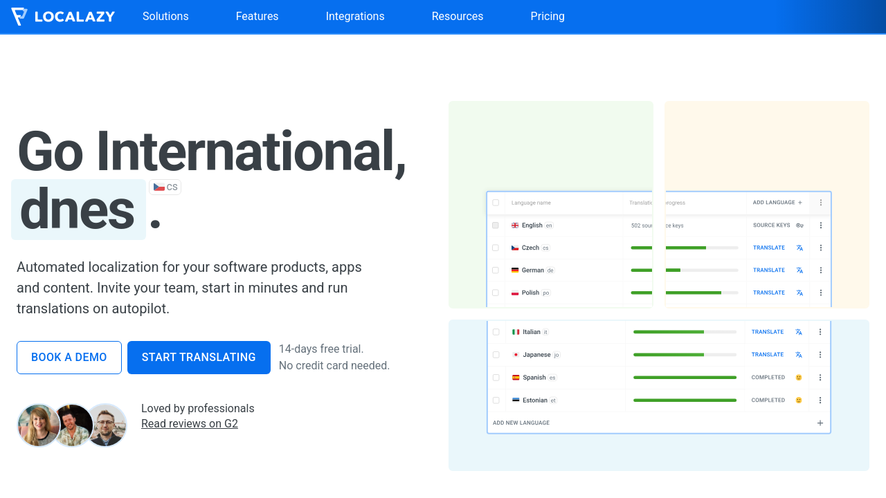Click the Add Language header button
Screen dimensions: 886x498
click(777, 203)
